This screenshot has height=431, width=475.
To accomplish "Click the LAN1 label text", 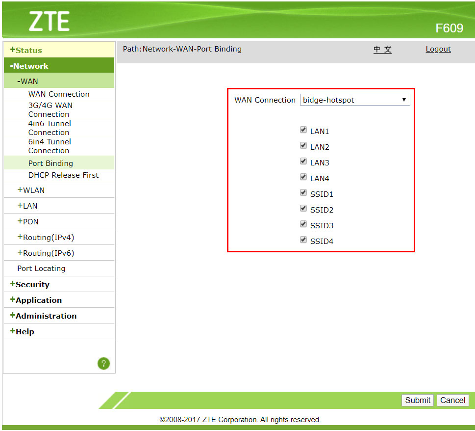I will [x=320, y=132].
